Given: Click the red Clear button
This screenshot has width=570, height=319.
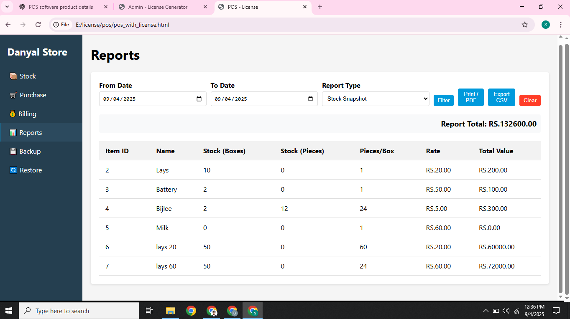Looking at the screenshot, I should [x=530, y=100].
